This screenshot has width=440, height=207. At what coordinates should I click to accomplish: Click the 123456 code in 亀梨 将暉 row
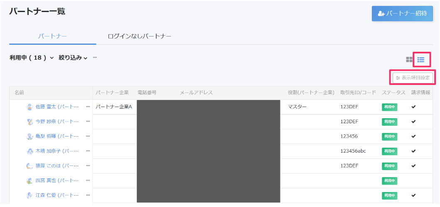(x=349, y=136)
